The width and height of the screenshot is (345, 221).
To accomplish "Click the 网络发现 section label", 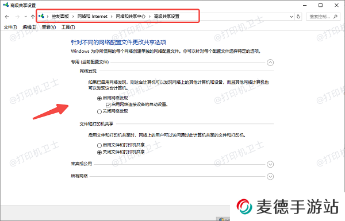I will point(88,71).
